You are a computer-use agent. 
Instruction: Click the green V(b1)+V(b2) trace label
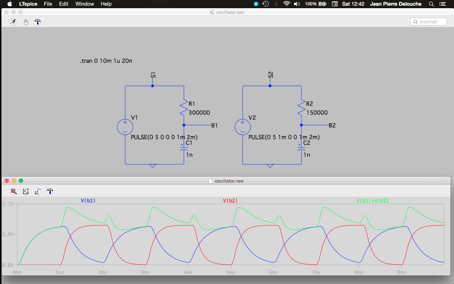372,201
